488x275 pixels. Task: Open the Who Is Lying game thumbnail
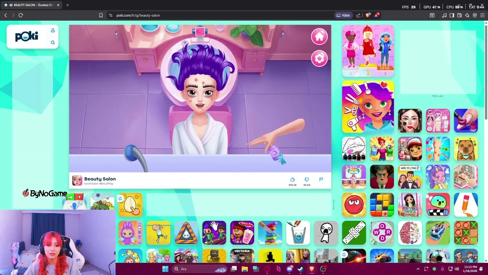tap(410, 177)
